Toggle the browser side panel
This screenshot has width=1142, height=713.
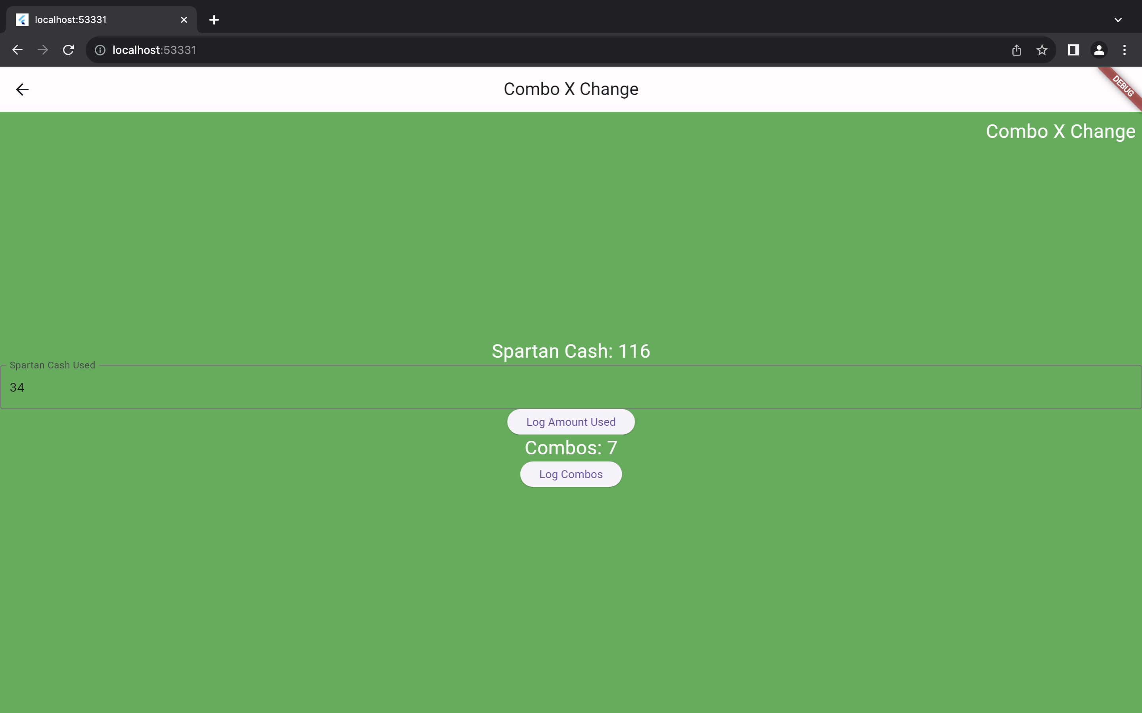[x=1073, y=50]
